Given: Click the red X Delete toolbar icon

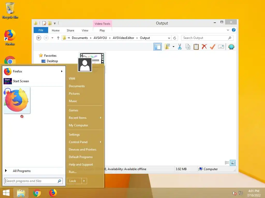Looking at the screenshot, I should tap(204, 46).
